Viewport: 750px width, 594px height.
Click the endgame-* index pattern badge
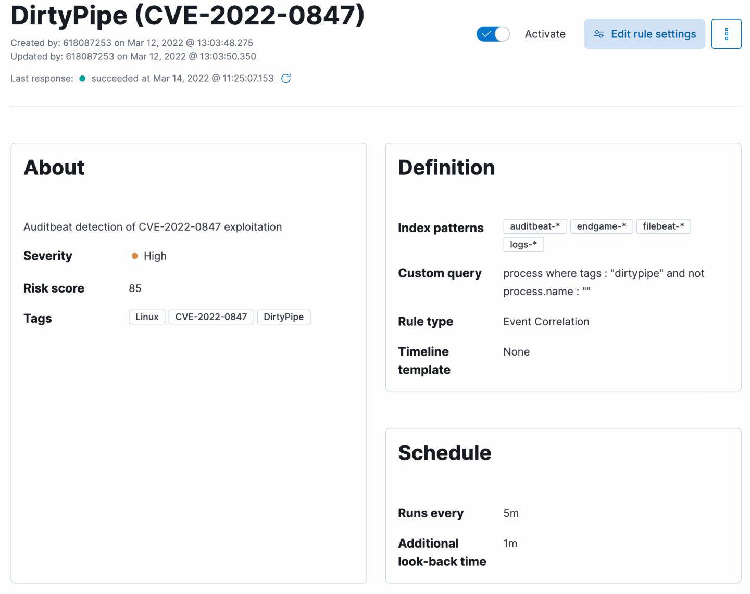coord(602,226)
